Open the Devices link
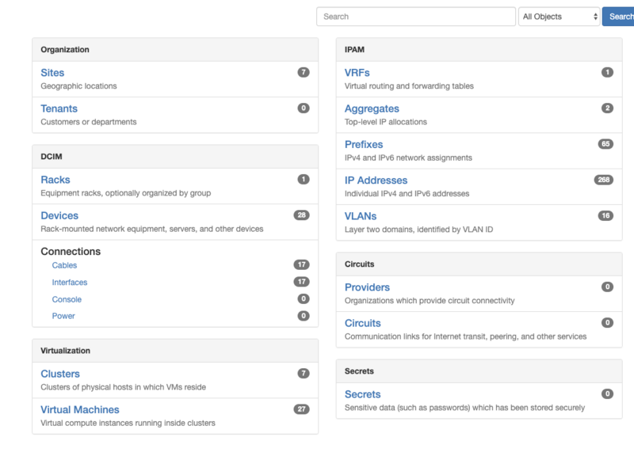634x475 pixels. point(59,215)
